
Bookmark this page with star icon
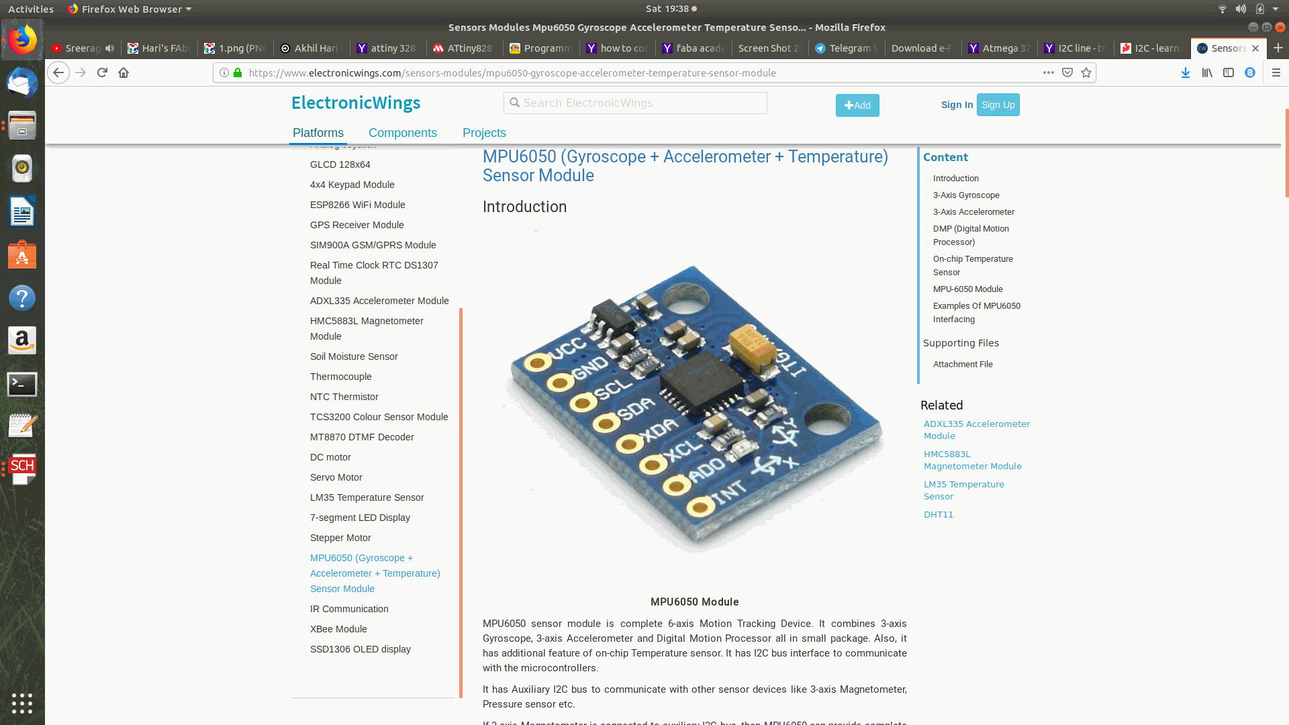[x=1086, y=72]
